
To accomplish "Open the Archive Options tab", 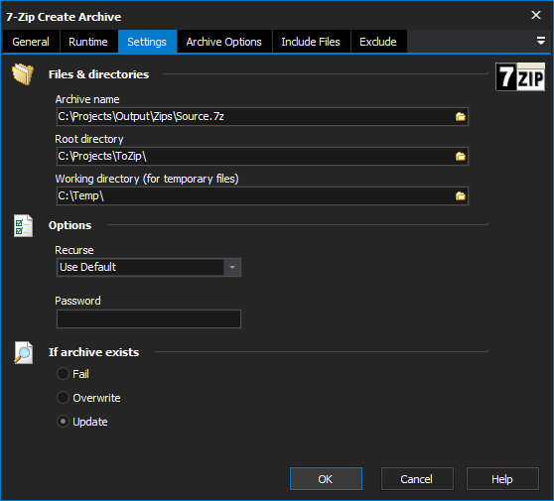I will (224, 42).
